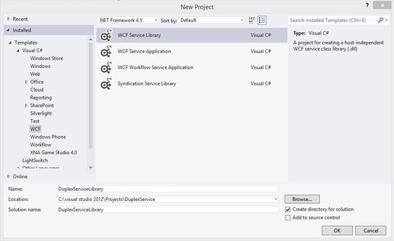The image size is (394, 241).
Task: Select the Templates tree label
Action: pyautogui.click(x=26, y=43)
